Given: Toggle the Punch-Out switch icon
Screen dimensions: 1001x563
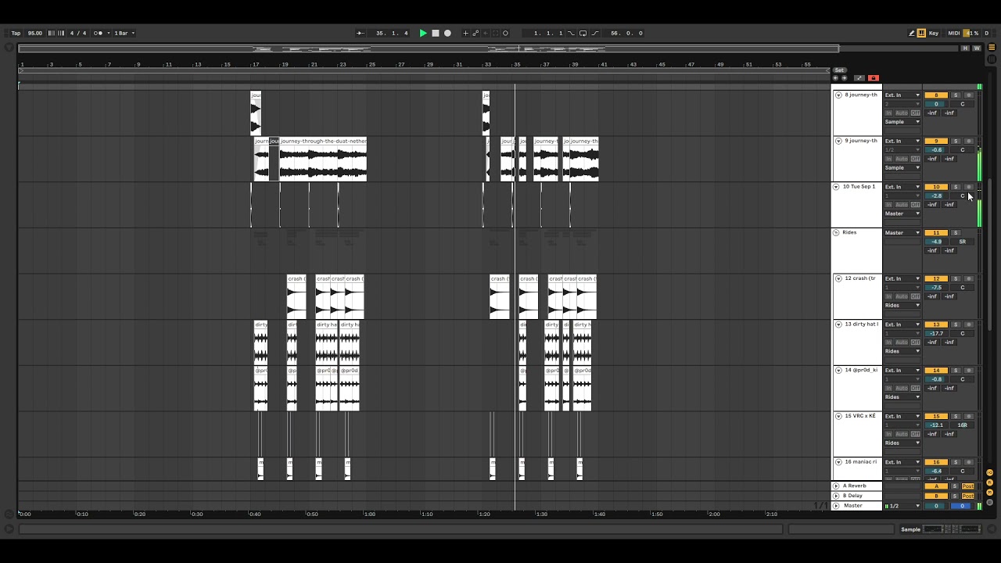Looking at the screenshot, I should (x=595, y=33).
